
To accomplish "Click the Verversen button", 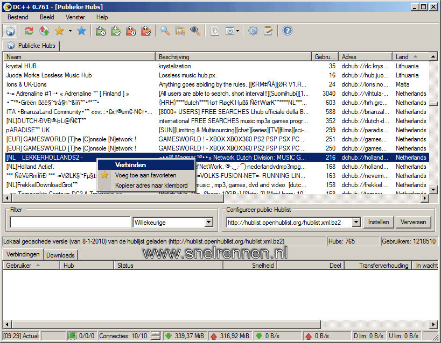I will click(x=413, y=222).
